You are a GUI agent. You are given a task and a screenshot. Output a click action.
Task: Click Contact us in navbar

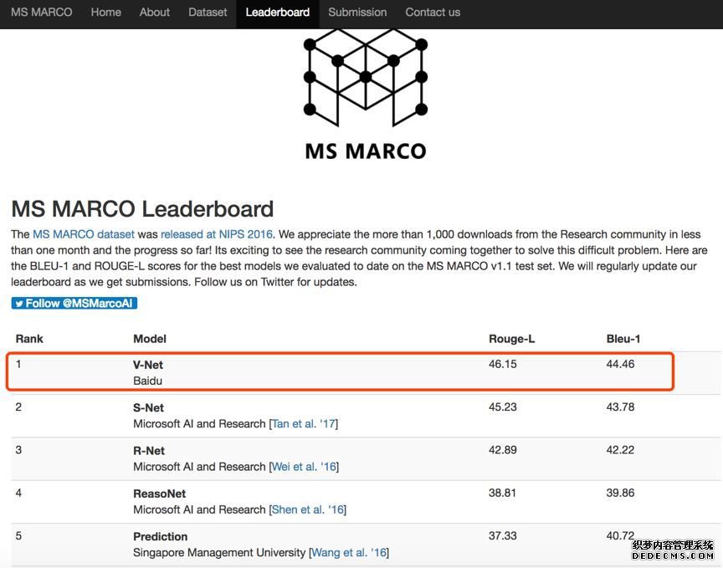[x=433, y=12]
